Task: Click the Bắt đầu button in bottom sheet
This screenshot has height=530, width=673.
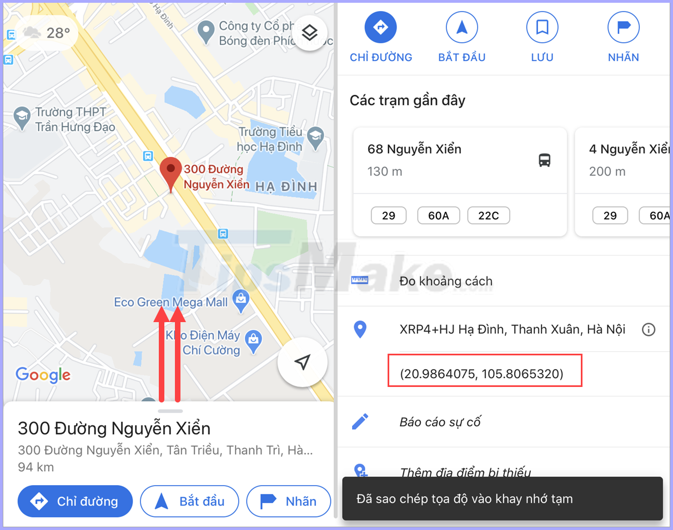Action: coord(189,501)
